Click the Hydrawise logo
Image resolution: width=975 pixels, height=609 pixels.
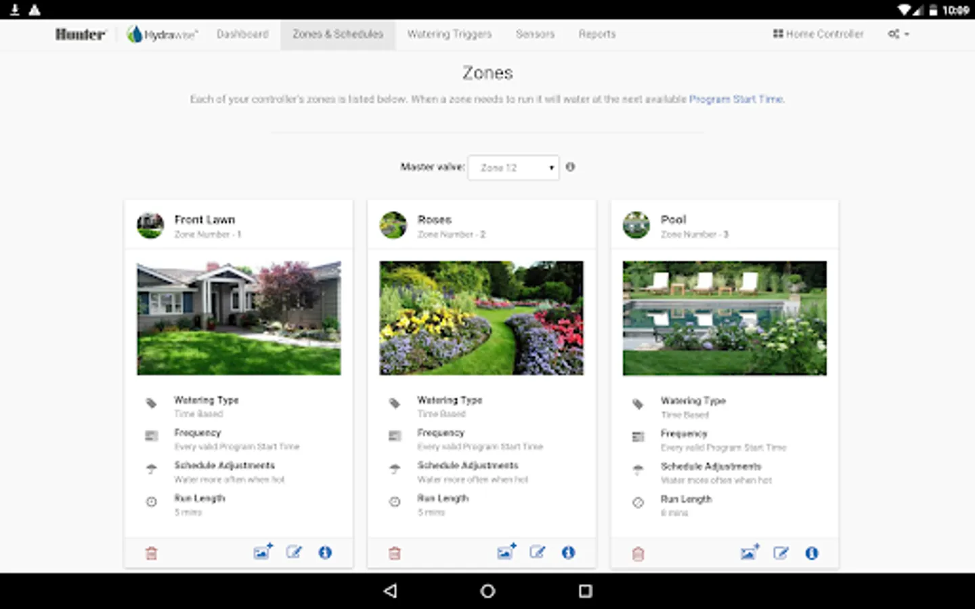[x=162, y=35]
